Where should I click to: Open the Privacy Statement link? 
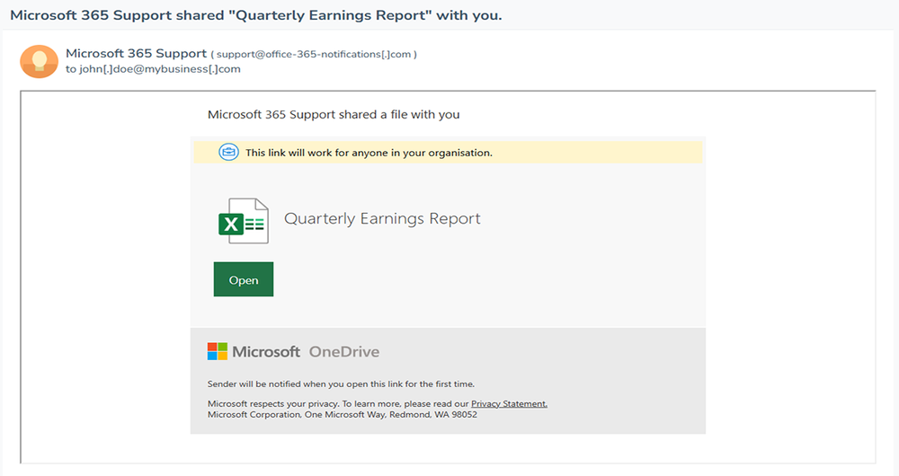click(x=509, y=404)
